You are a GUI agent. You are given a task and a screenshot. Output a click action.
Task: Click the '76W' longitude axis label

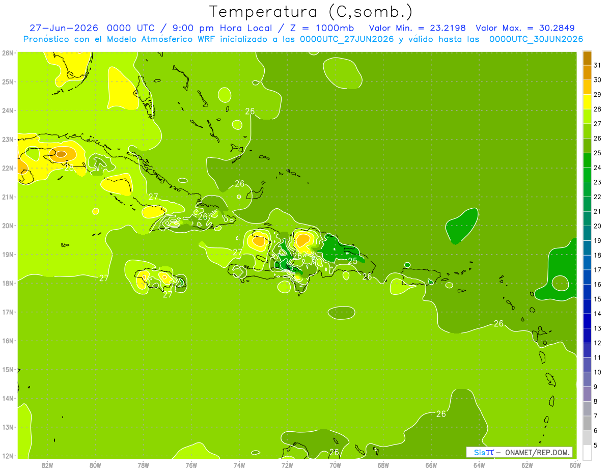click(x=191, y=464)
